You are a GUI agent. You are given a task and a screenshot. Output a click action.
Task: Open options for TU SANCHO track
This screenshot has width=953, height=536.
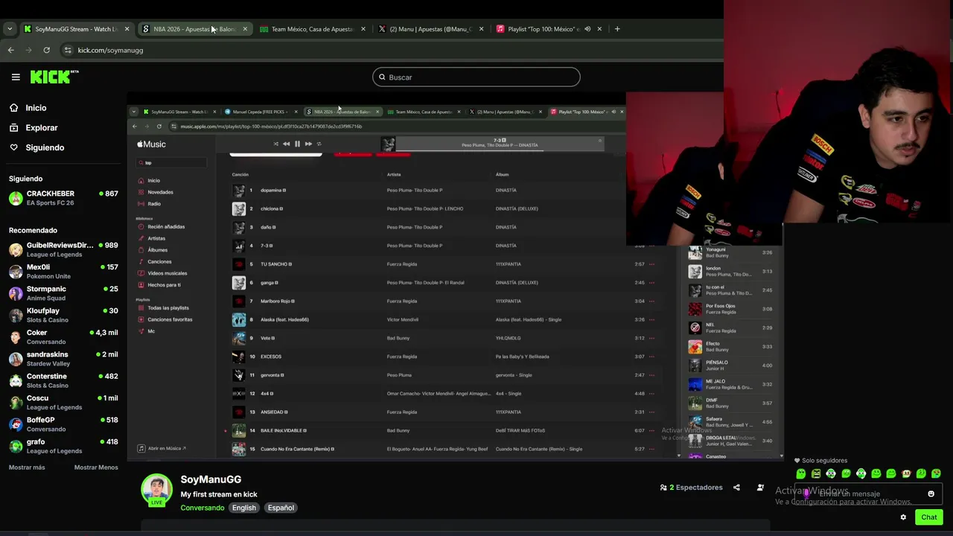pos(651,264)
